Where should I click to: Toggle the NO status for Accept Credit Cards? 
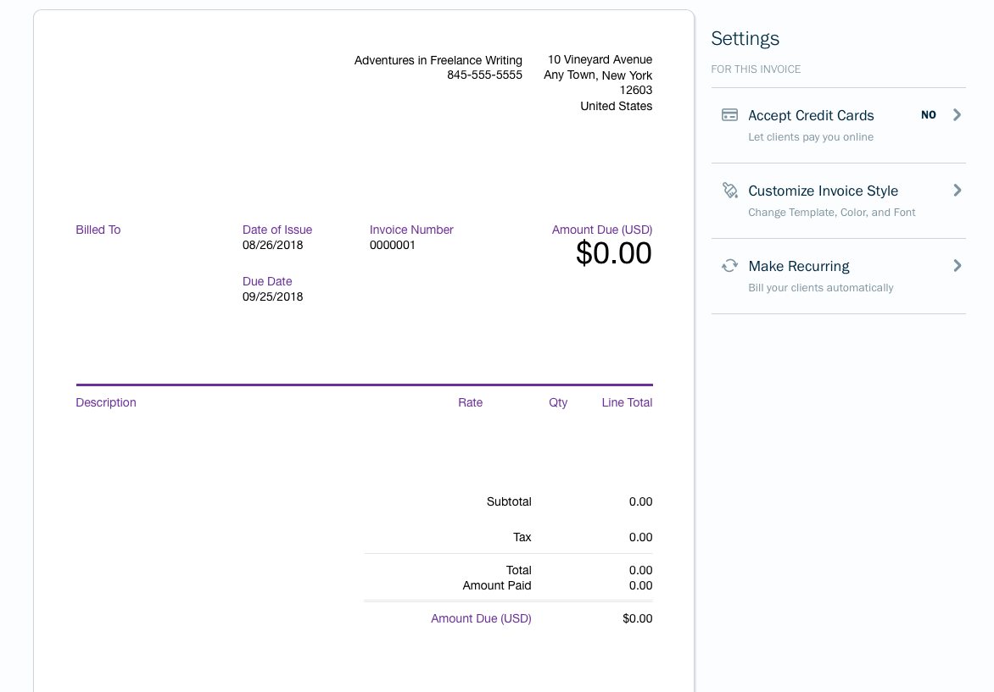coord(929,115)
